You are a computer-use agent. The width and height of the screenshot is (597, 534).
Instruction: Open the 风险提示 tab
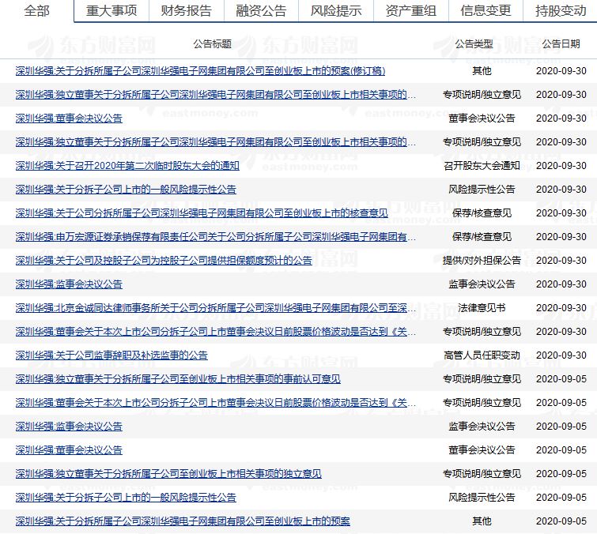[x=336, y=10]
